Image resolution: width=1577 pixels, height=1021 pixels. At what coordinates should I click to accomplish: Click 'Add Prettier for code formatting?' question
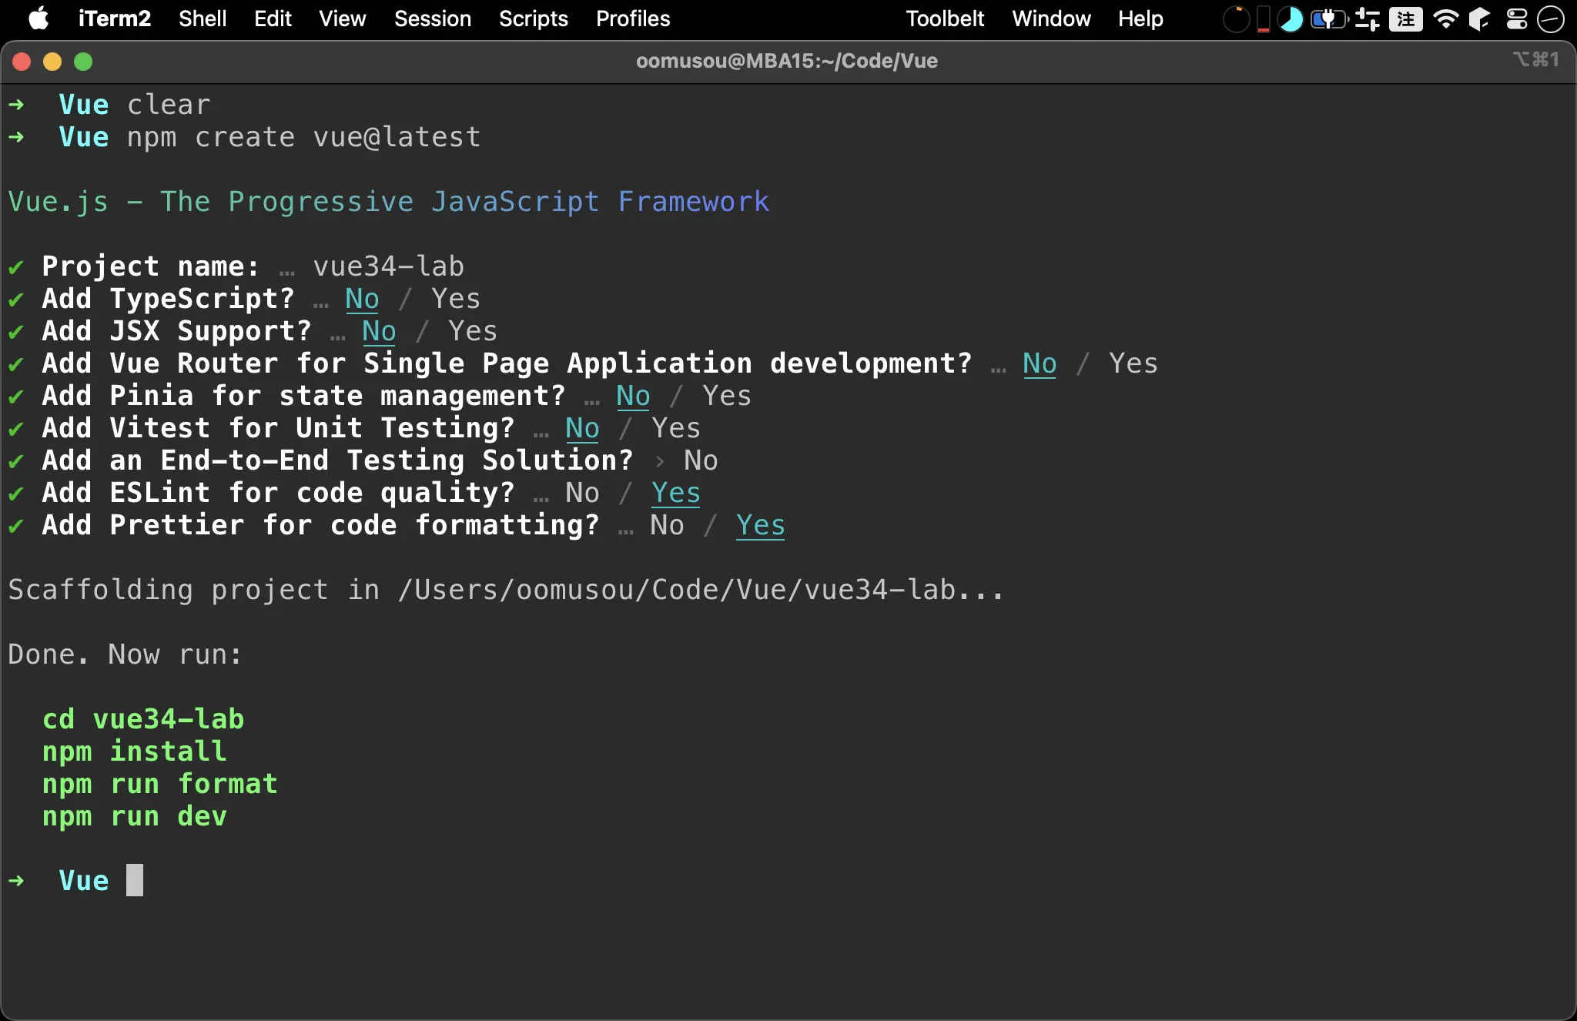[x=320, y=525]
